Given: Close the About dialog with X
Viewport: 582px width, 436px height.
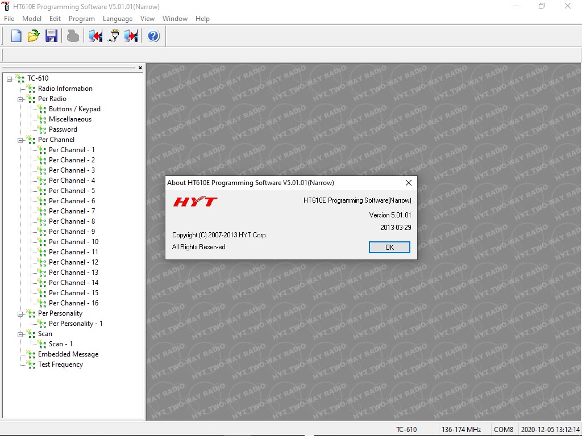Looking at the screenshot, I should pyautogui.click(x=409, y=183).
